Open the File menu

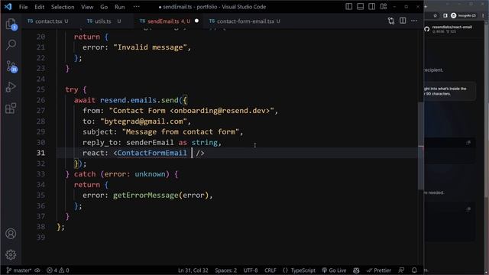point(24,7)
